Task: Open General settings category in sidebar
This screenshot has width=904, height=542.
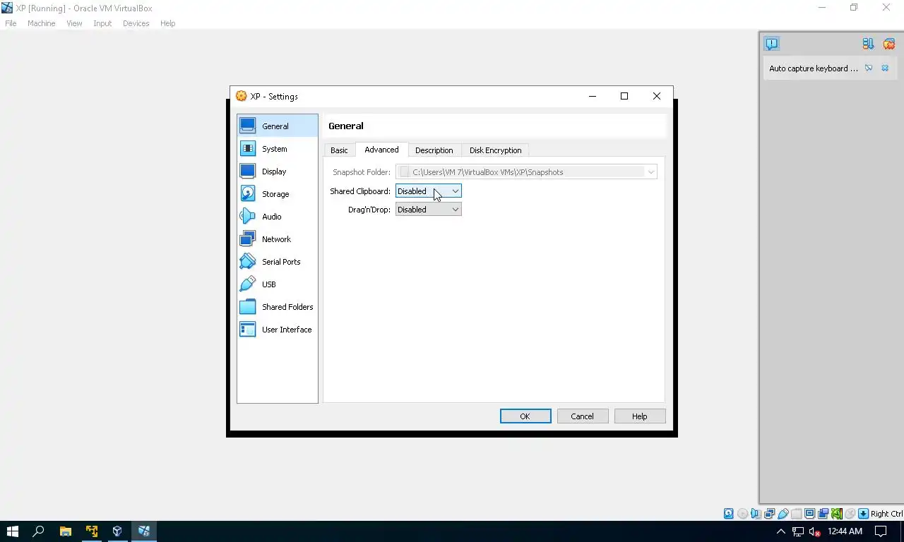Action: coord(277,126)
